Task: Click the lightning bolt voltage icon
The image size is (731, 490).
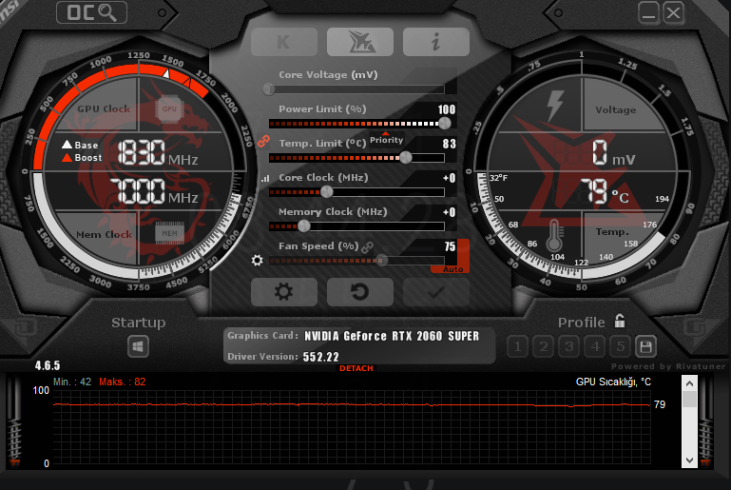Action: 555,107
